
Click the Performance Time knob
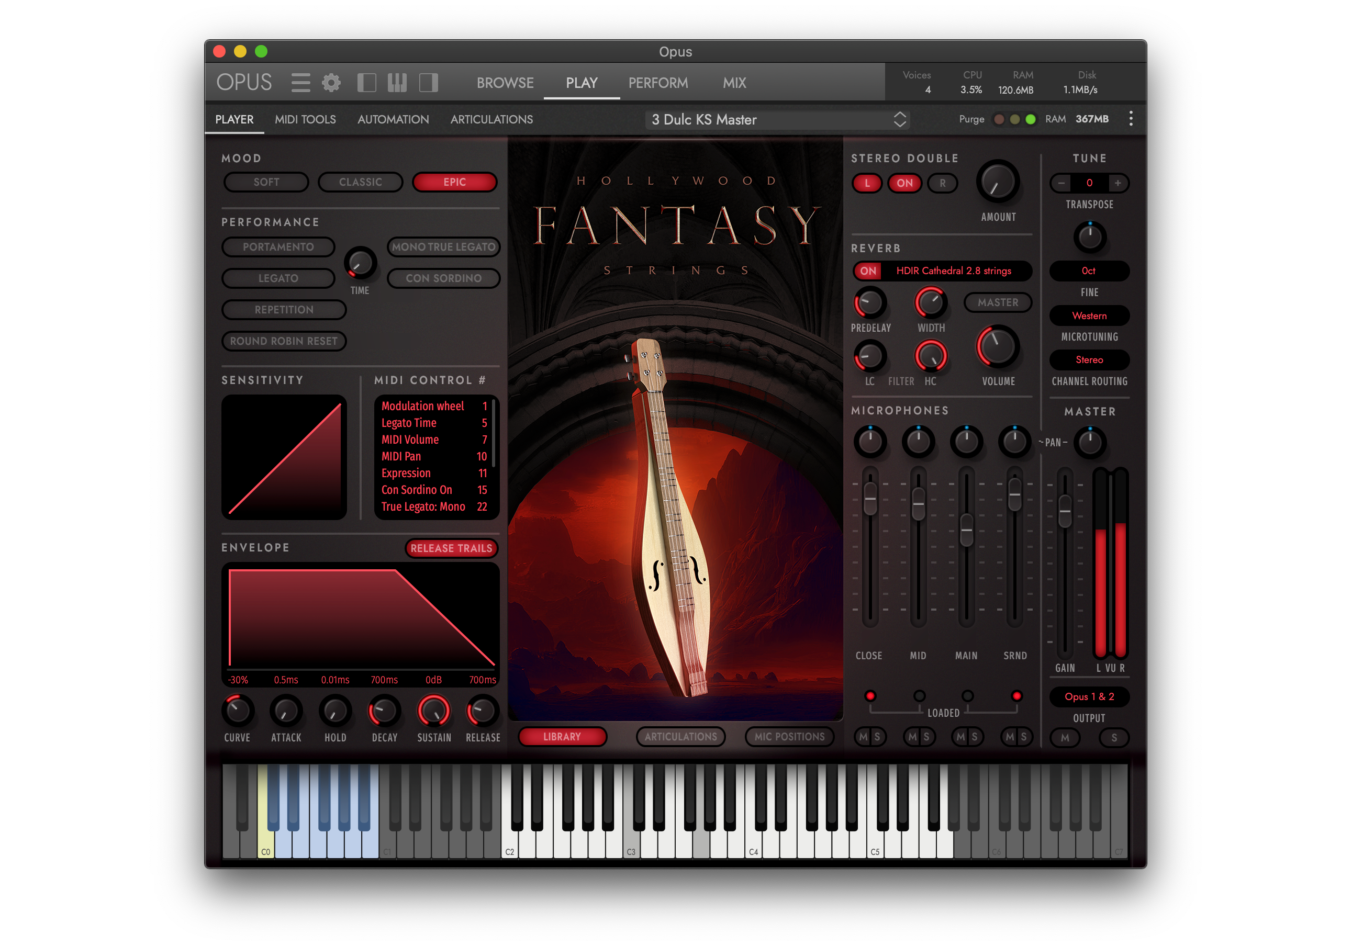point(360,263)
